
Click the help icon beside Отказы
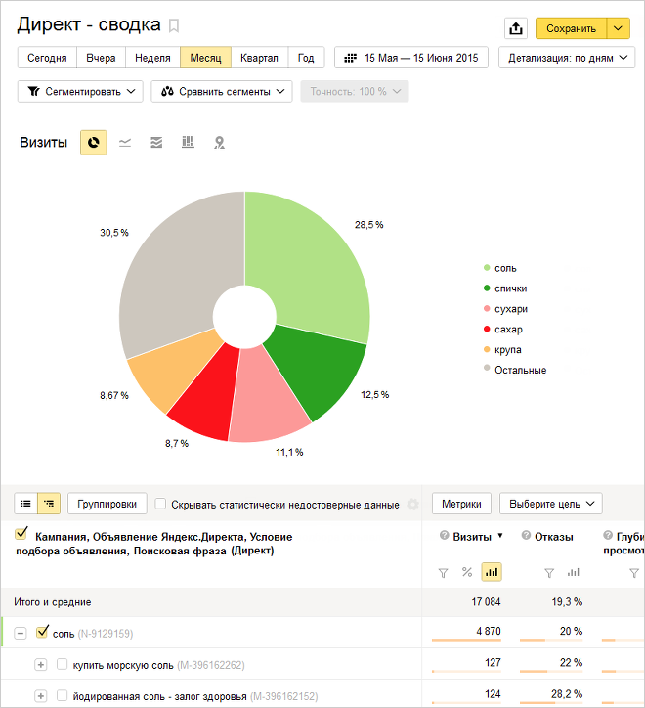526,536
